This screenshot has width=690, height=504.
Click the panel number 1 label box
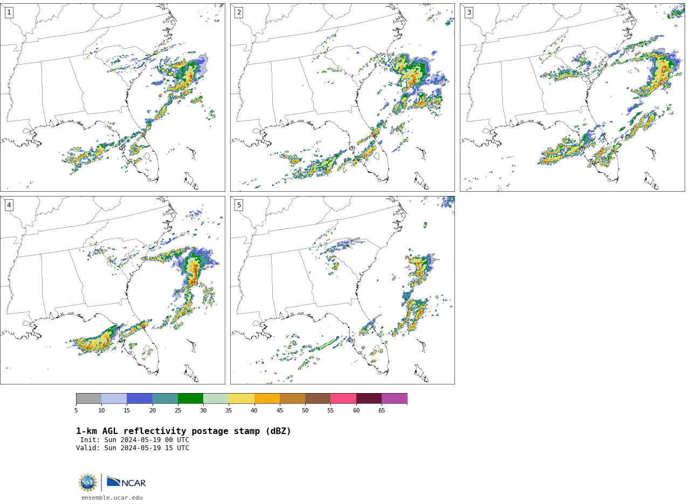[x=9, y=12]
